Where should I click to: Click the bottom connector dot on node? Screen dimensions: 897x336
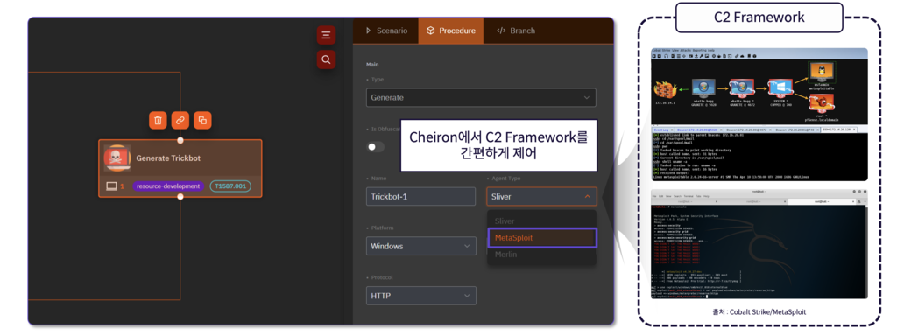click(180, 197)
